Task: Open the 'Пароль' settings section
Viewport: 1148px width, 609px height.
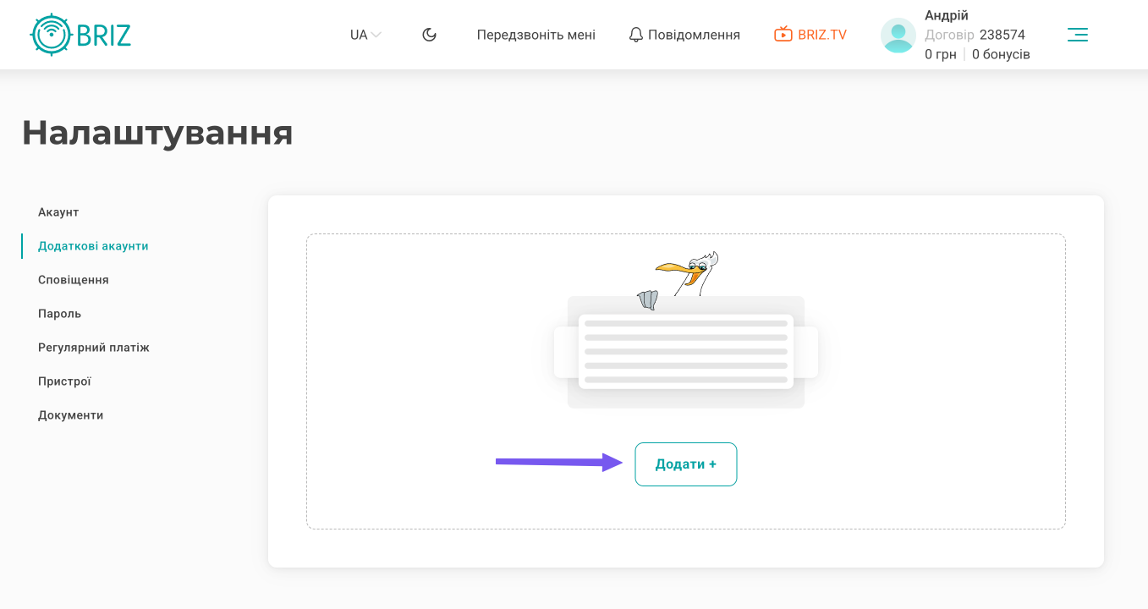Action: click(x=59, y=314)
